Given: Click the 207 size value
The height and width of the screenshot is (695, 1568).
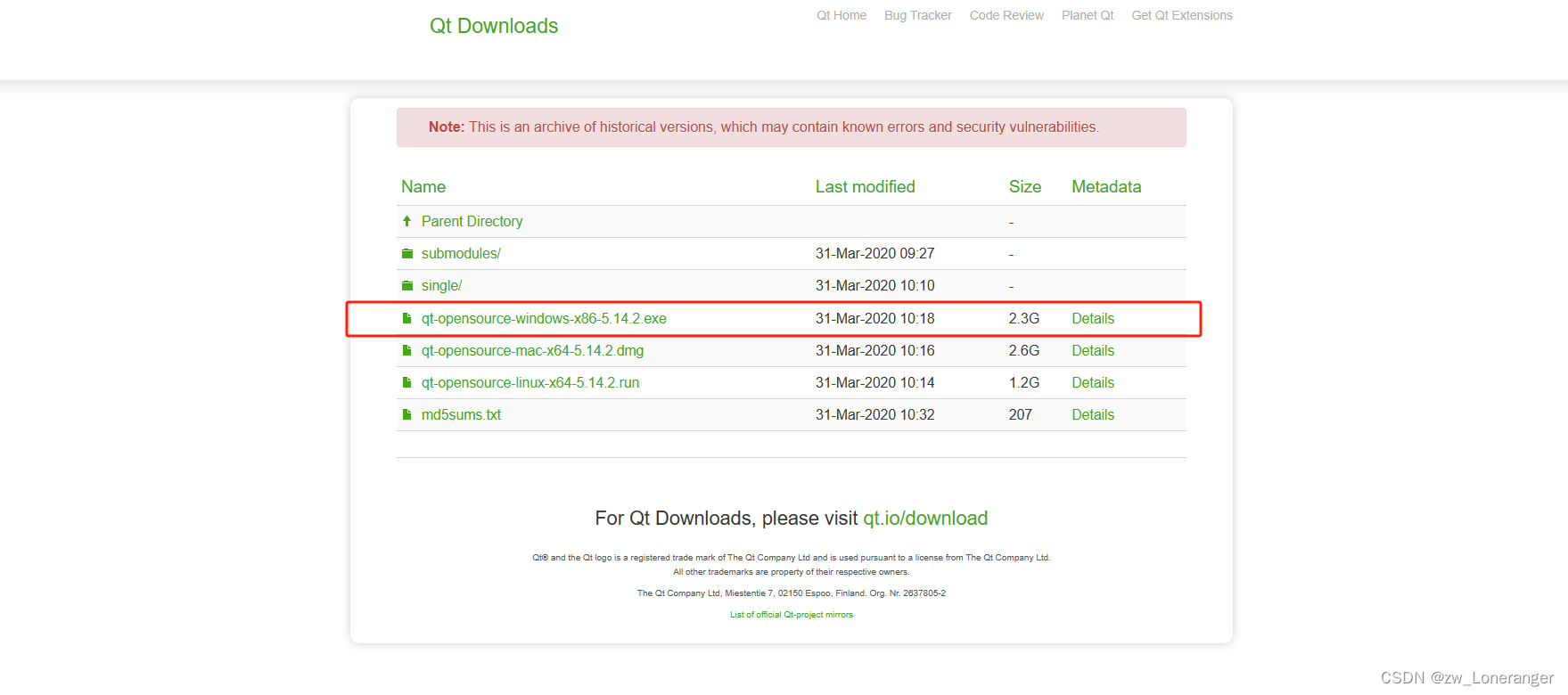Looking at the screenshot, I should point(1021,415).
